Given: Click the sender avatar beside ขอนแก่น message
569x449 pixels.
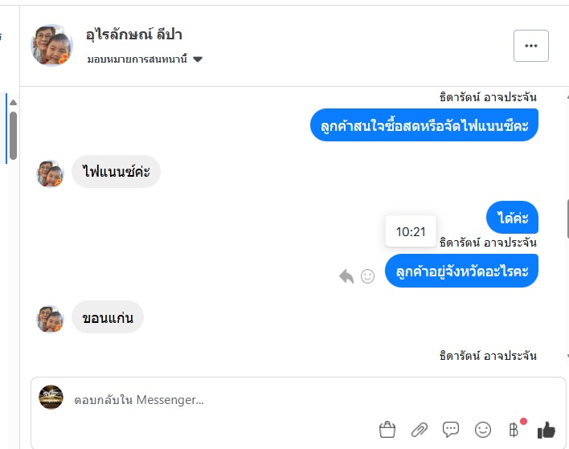Looking at the screenshot, I should (50, 319).
